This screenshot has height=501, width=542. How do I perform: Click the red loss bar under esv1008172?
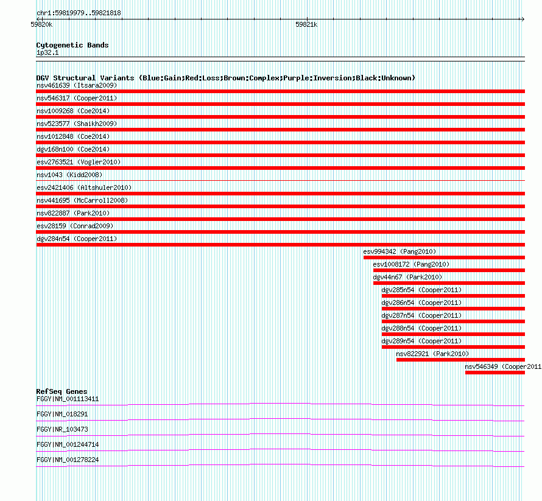click(x=449, y=270)
